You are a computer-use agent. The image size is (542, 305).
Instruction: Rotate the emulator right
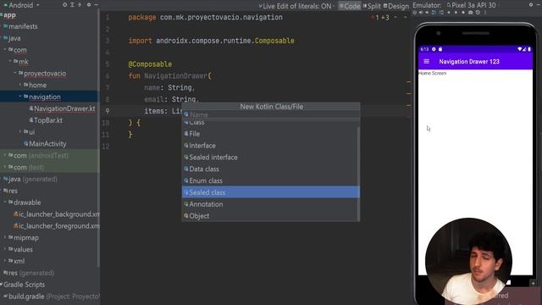441,13
